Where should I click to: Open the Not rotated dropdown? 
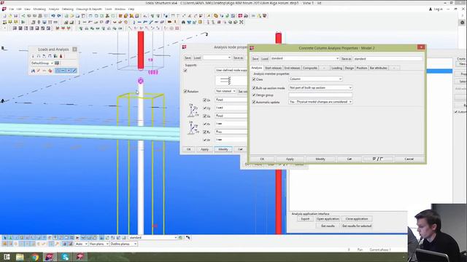click(x=225, y=91)
